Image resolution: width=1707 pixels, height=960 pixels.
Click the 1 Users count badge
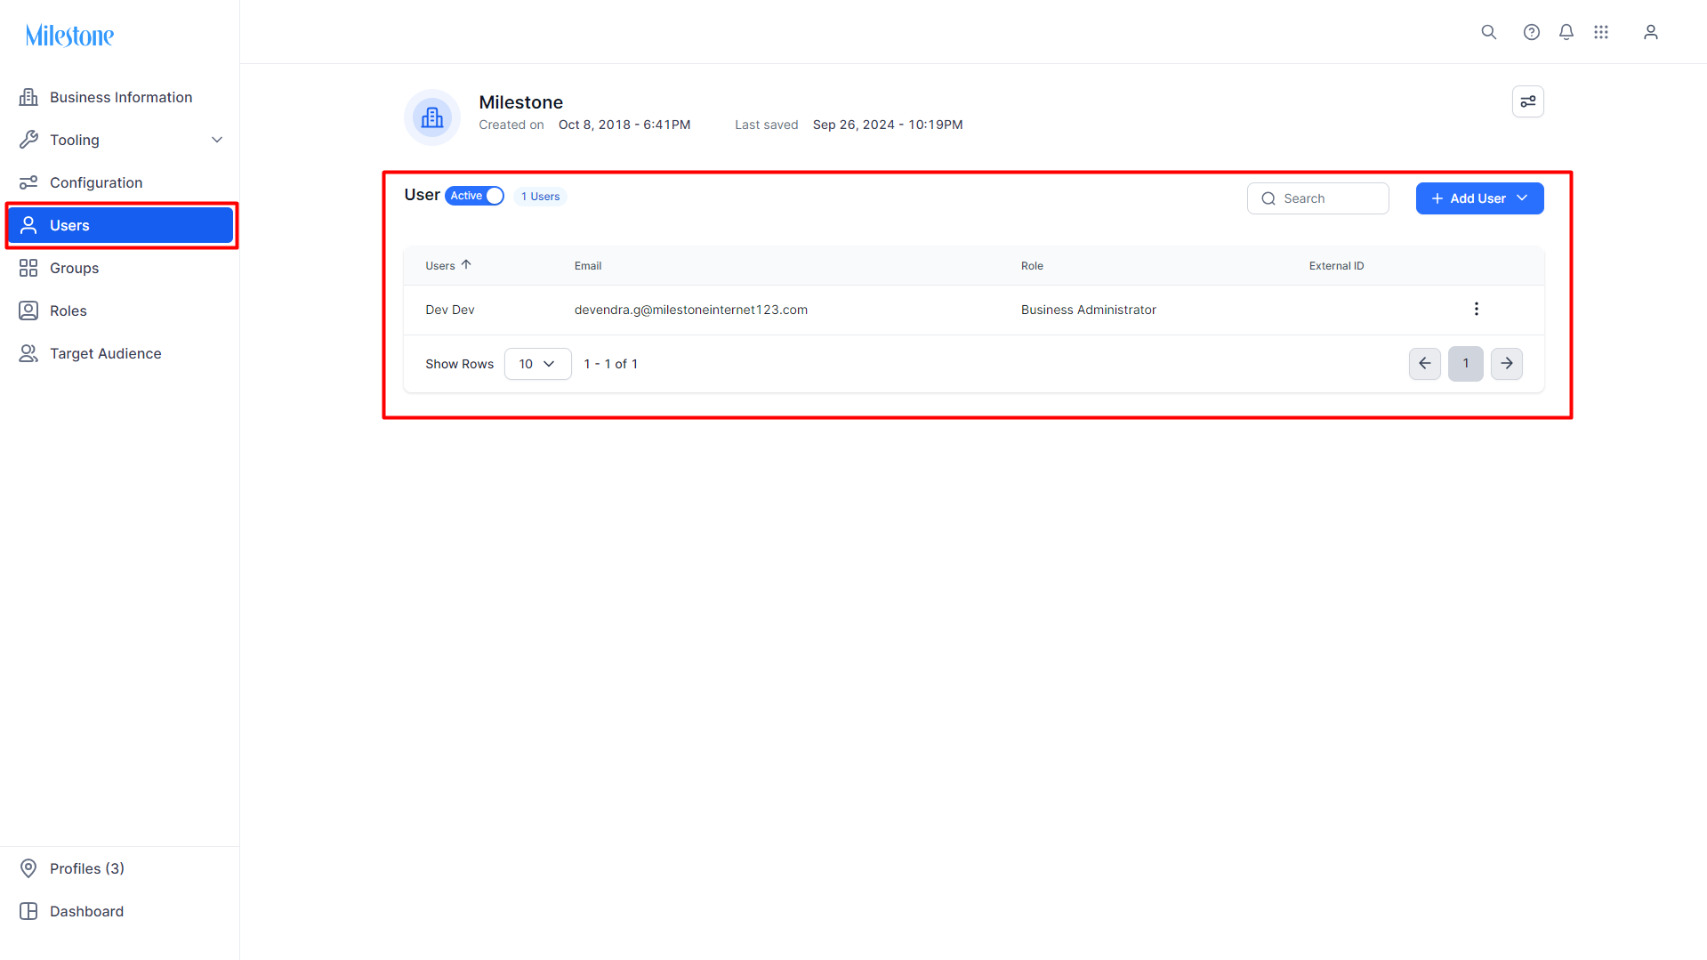[540, 197]
